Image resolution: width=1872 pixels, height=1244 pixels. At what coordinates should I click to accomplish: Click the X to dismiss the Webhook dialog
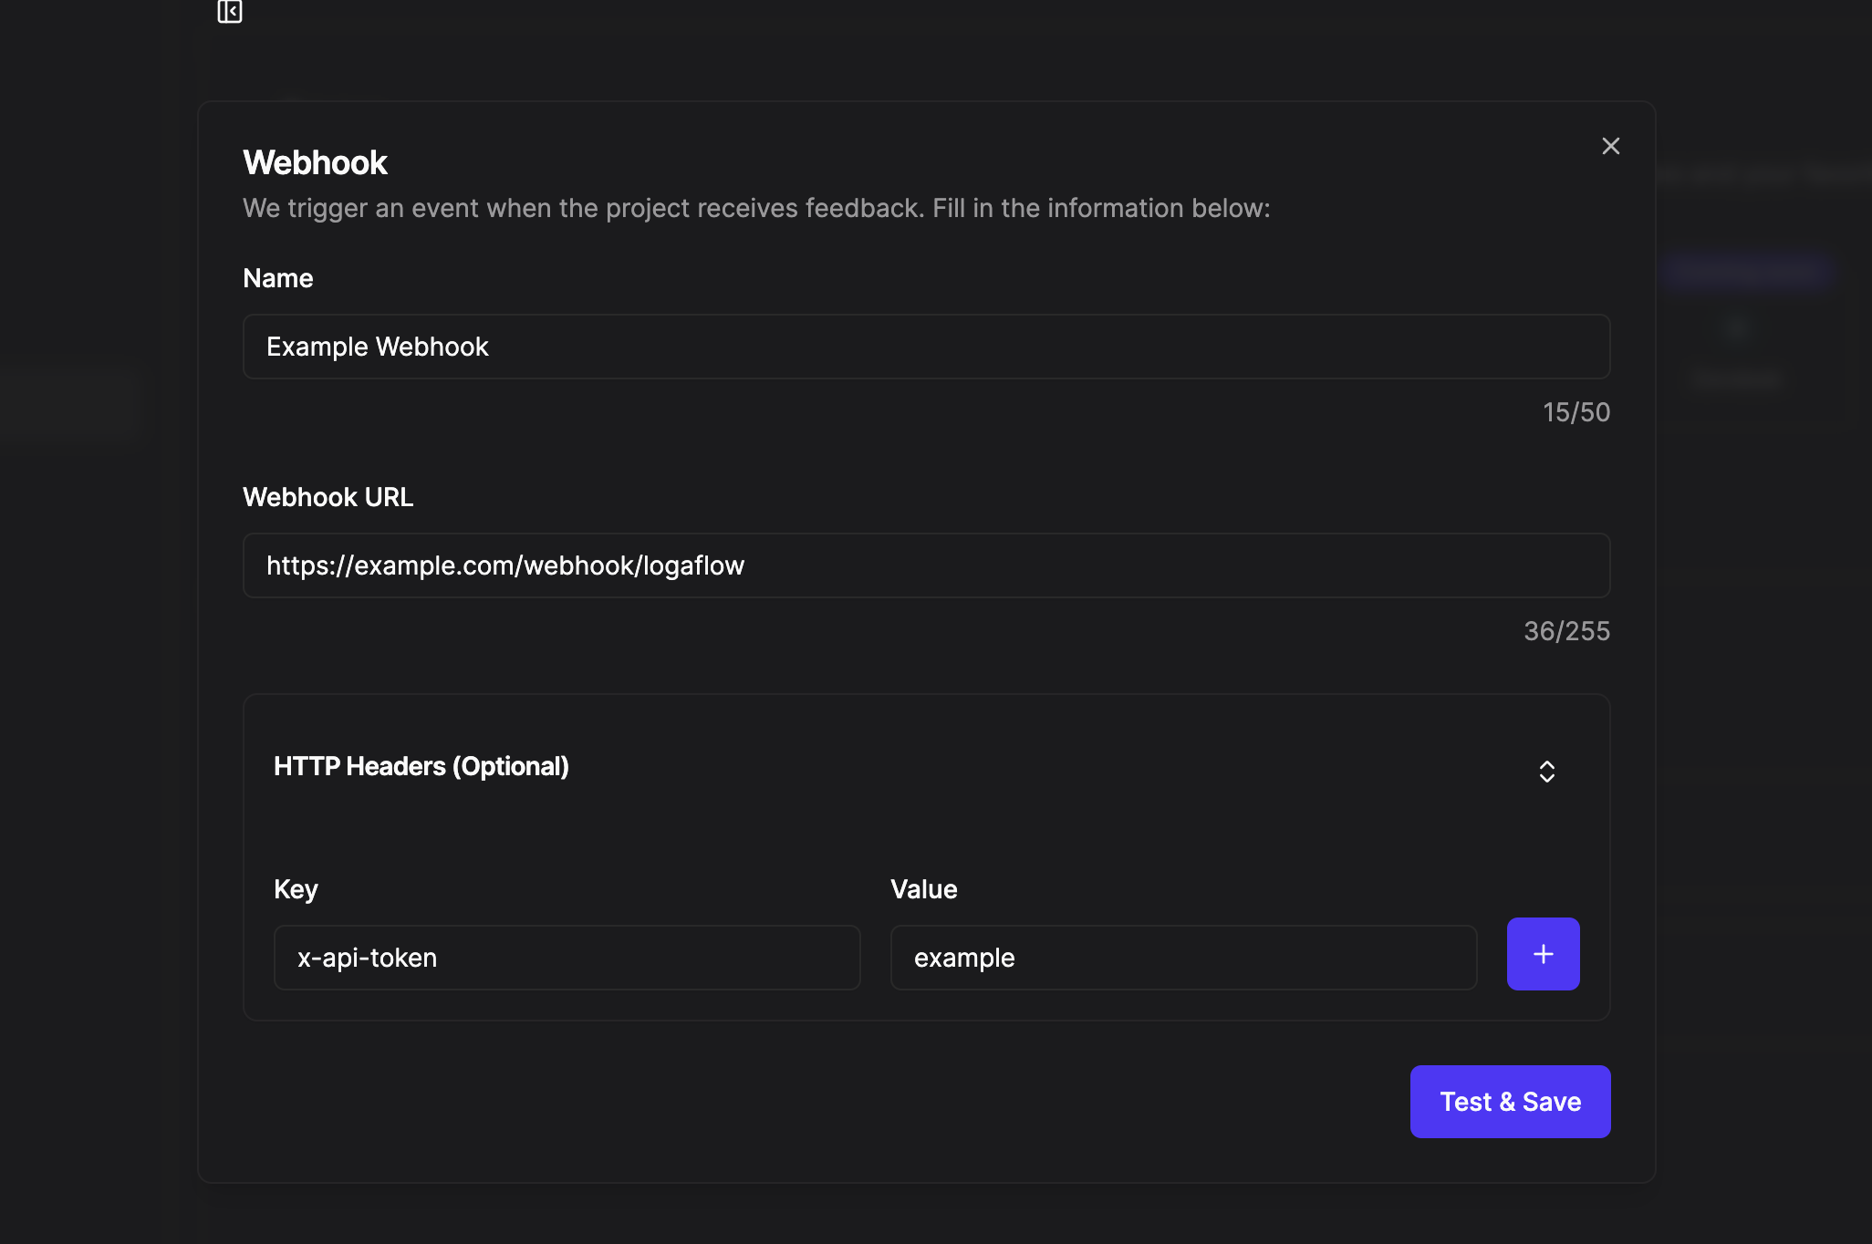1610,145
